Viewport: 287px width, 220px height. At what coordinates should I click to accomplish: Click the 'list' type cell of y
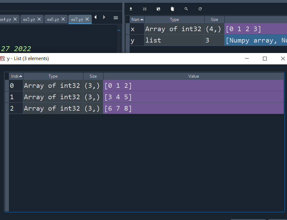174,40
